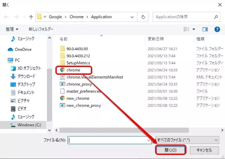Open the ダウンロード folder in sidebar
225x159 pixels.
pos(26,76)
